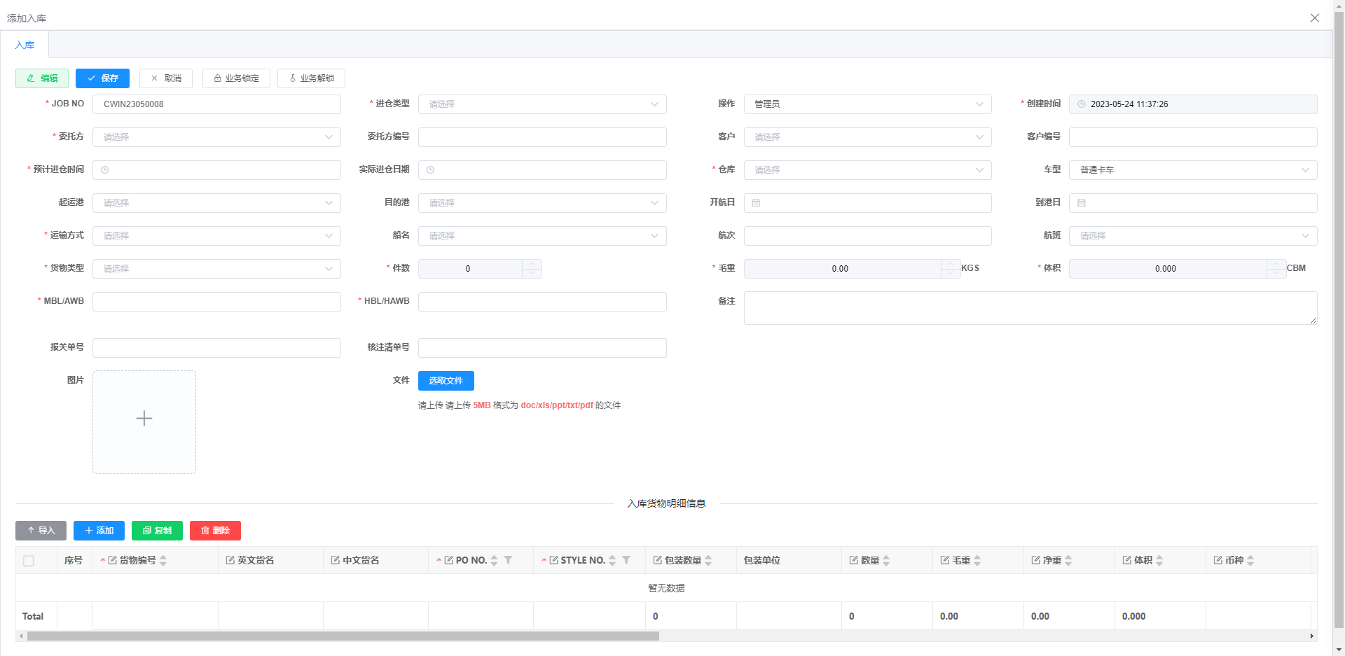1345x656 pixels.
Task: Click the calendar icon in 到港日
Action: (x=1082, y=203)
